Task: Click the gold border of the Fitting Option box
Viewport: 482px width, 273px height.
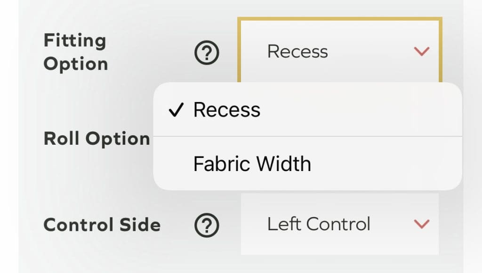Action: tap(339, 19)
